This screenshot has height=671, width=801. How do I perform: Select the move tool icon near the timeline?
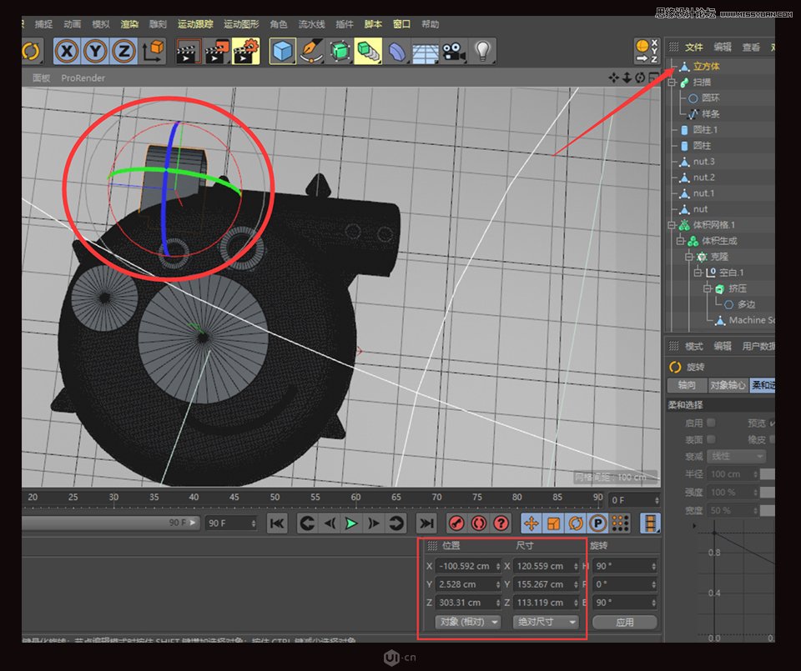tap(532, 523)
